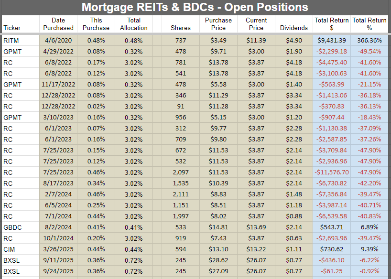Select the 2,097 shares cell

[181, 172]
